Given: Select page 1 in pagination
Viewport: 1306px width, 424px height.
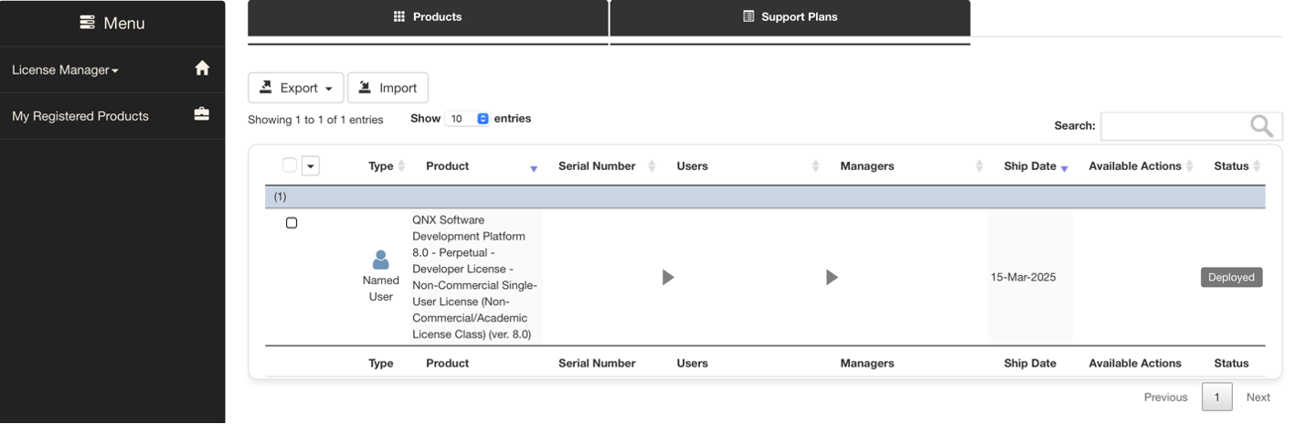Looking at the screenshot, I should coord(1216,397).
